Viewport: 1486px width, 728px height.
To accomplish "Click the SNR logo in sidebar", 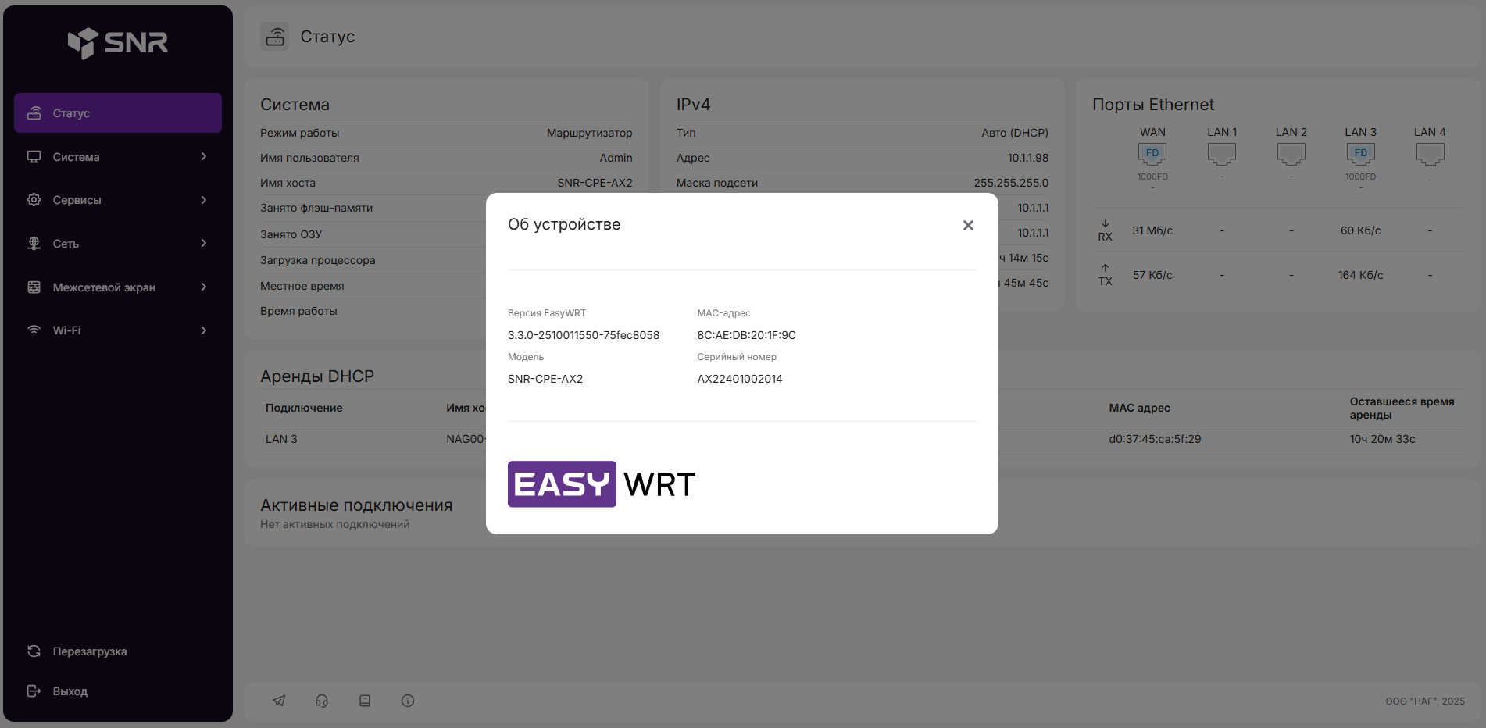I will 118,43.
